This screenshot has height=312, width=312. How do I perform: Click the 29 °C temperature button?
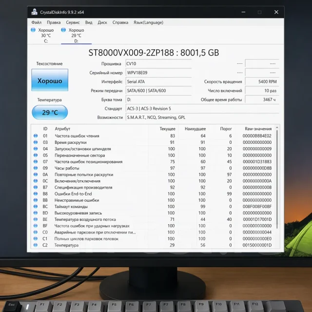(50, 113)
